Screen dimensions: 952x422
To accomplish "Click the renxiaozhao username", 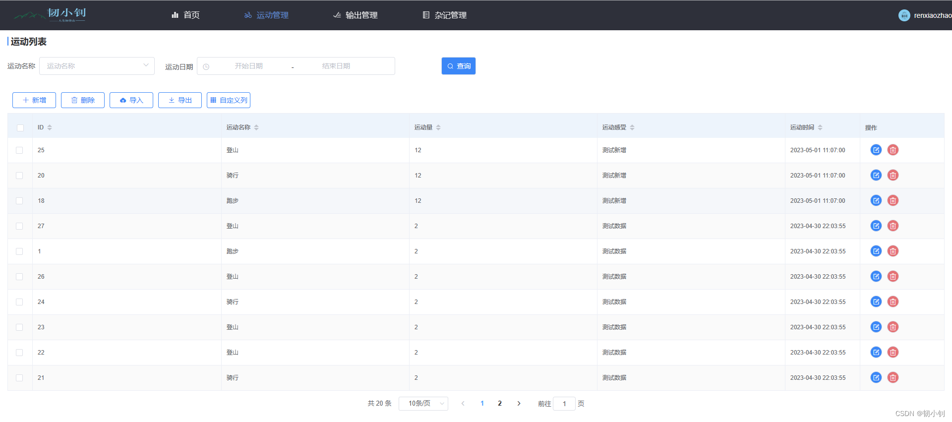I will (933, 15).
